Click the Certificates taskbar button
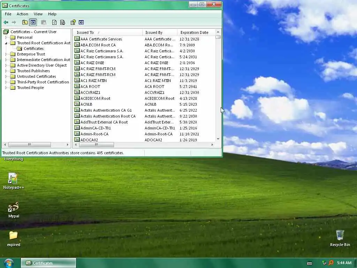 point(48,263)
